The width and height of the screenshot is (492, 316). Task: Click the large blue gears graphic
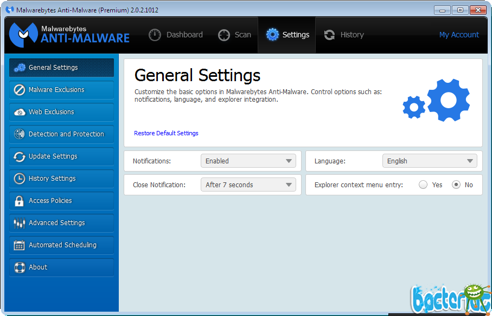[436, 100]
